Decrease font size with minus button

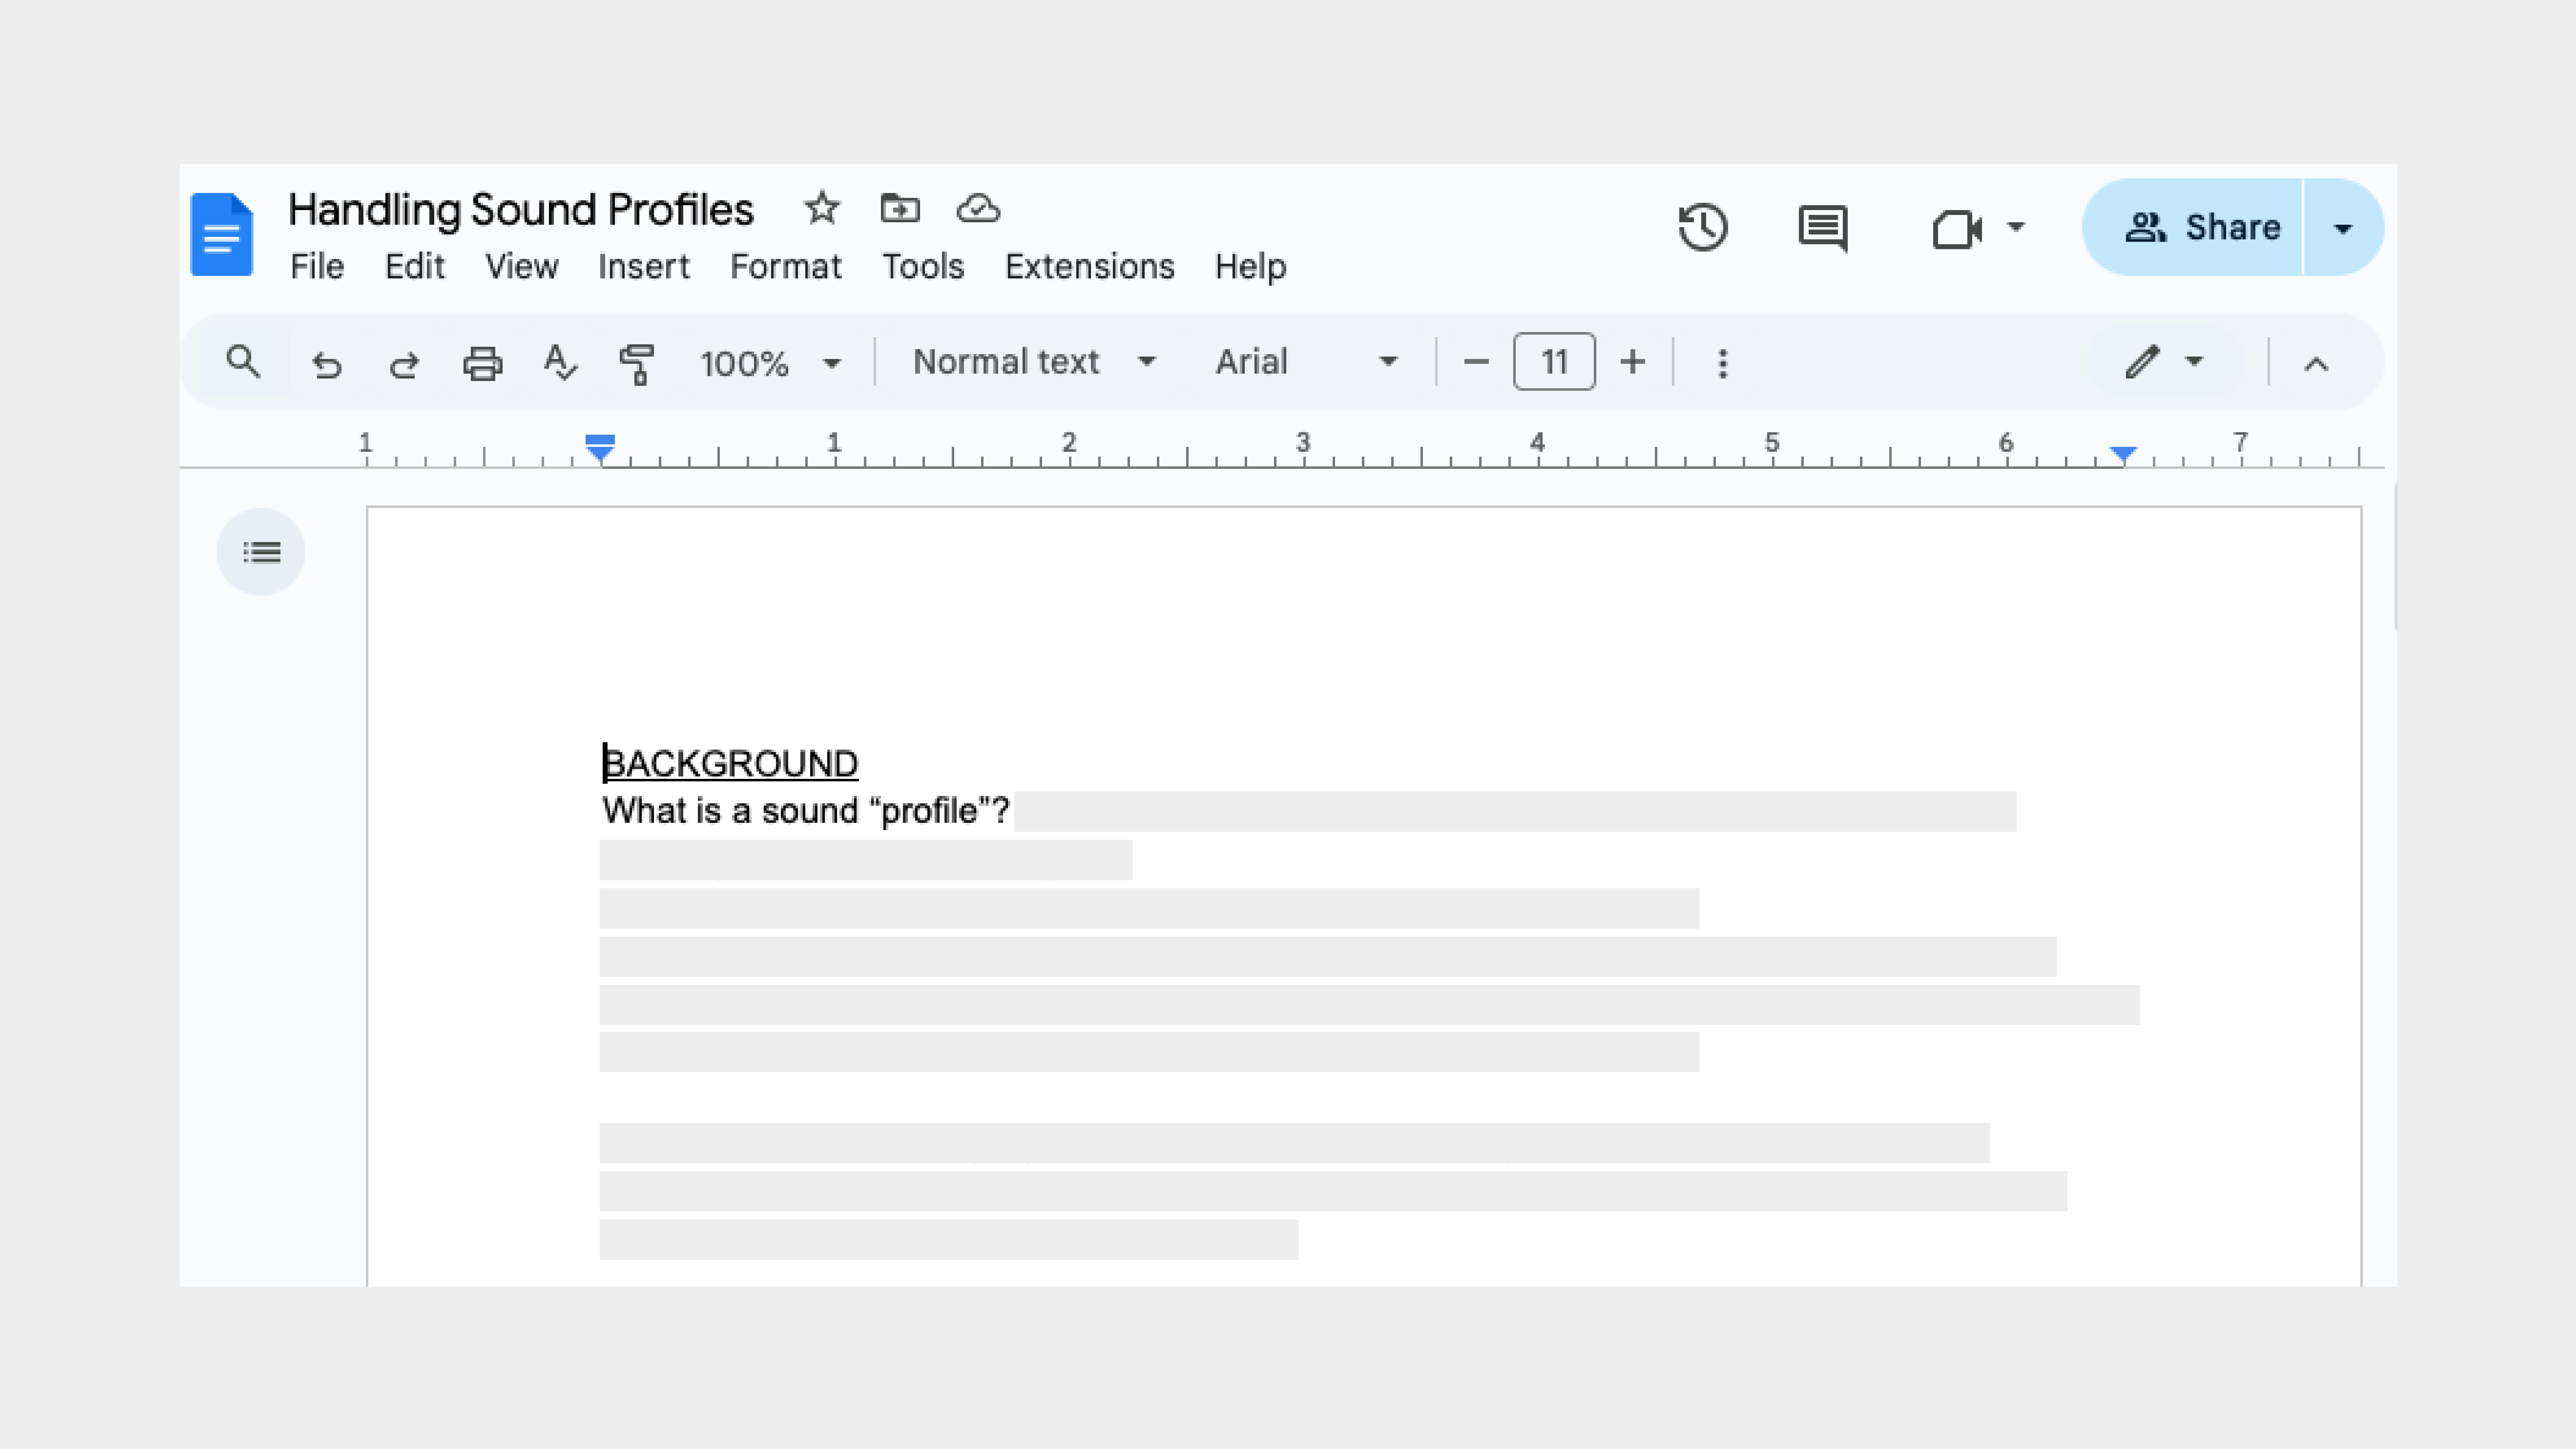pyautogui.click(x=1476, y=362)
